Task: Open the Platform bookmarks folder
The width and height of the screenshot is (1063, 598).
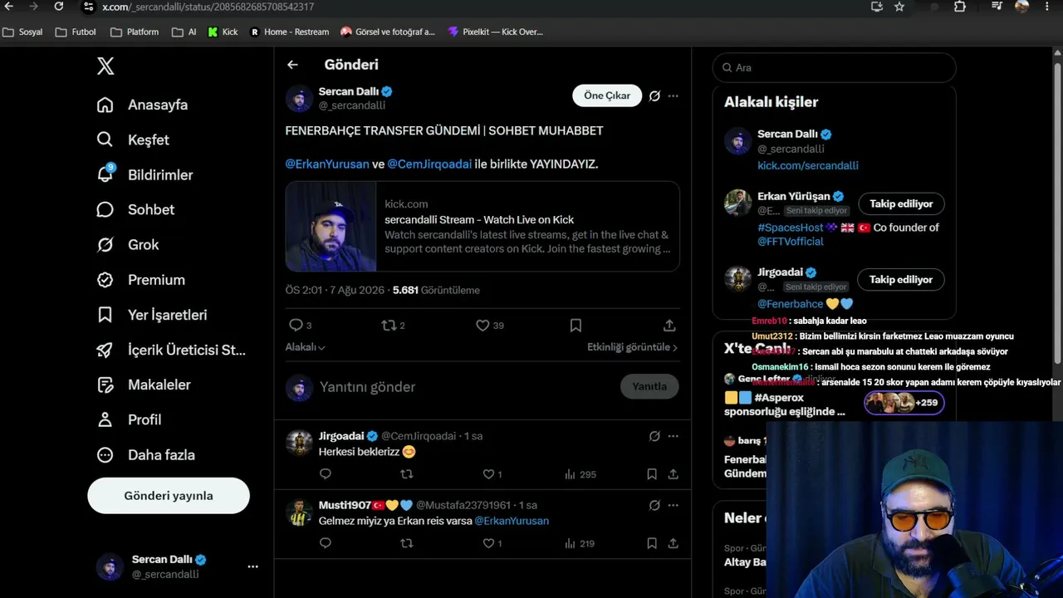Action: coord(135,32)
